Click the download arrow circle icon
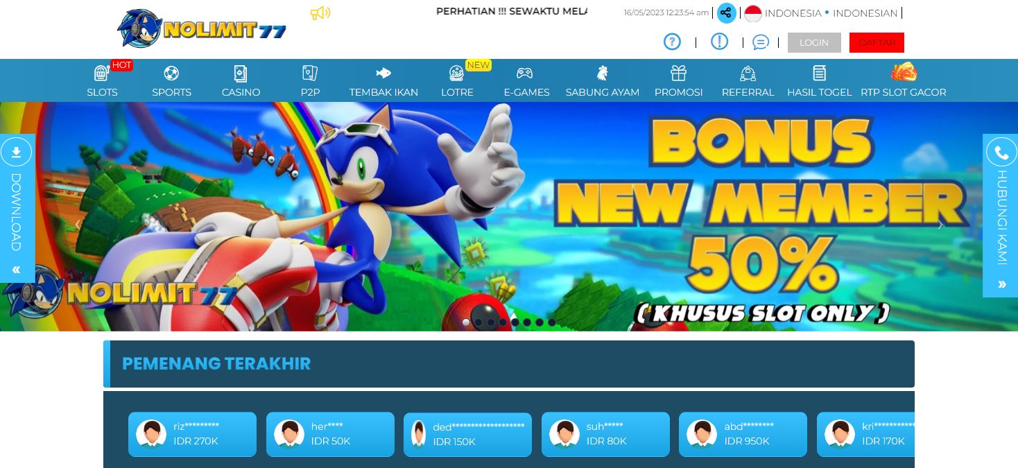The width and height of the screenshot is (1018, 468). (16, 152)
